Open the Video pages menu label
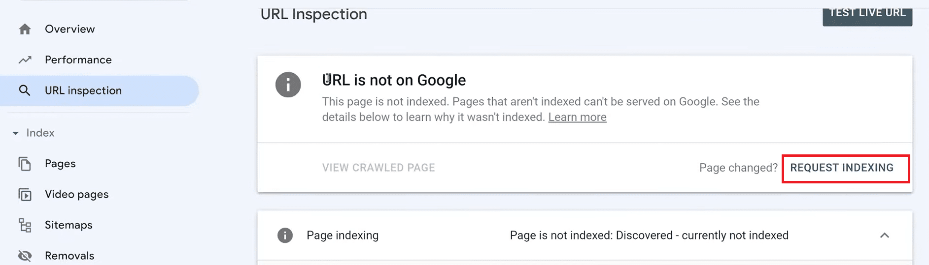This screenshot has height=265, width=929. pos(76,195)
